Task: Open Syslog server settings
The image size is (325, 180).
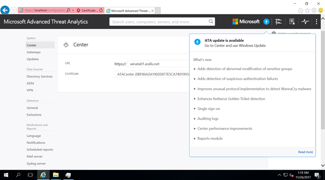Action: 36,163
